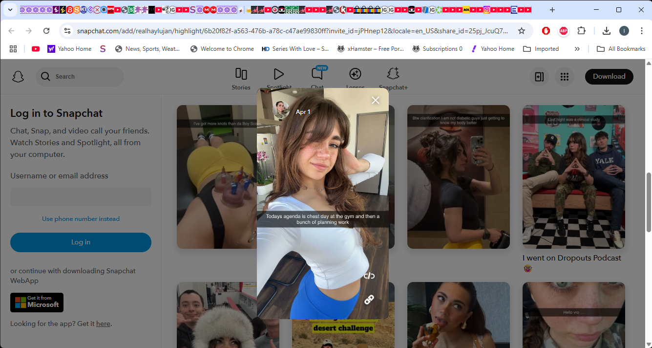
Task: Expand the hidden bookmarks overflow chevron
Action: pos(577,49)
